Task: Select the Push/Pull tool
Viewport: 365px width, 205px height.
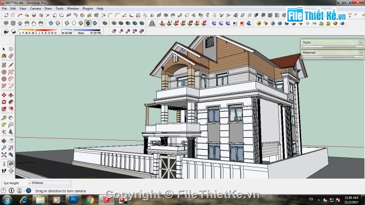Action: (11, 95)
